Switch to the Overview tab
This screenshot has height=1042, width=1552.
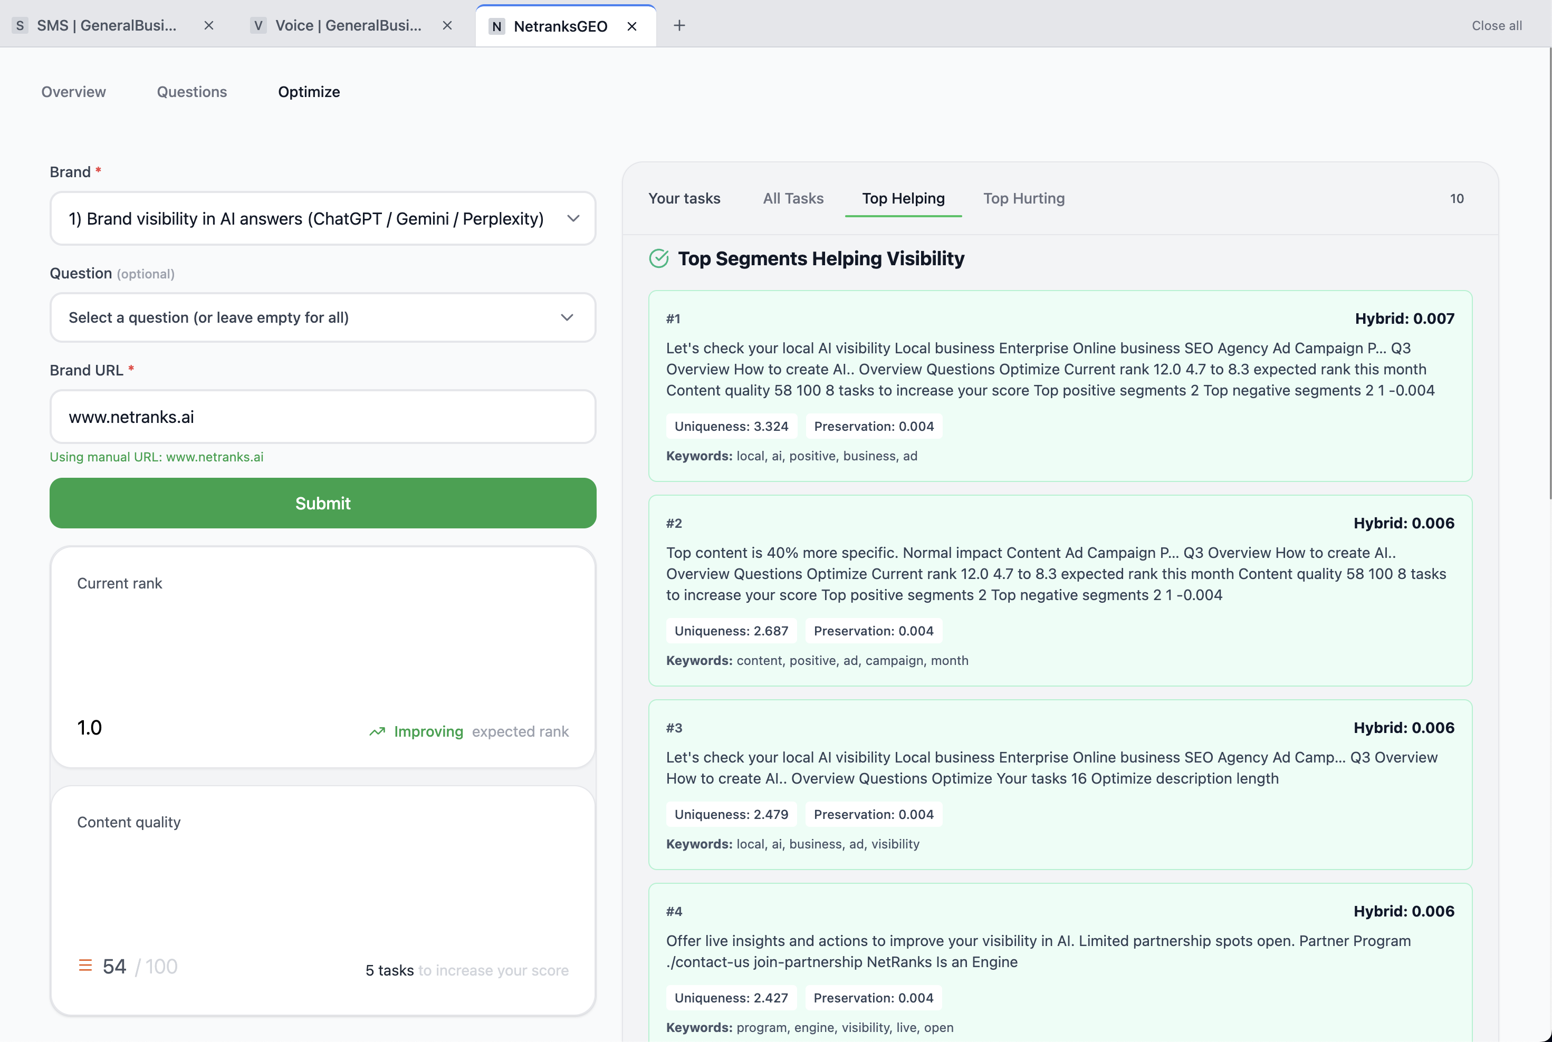click(x=73, y=92)
